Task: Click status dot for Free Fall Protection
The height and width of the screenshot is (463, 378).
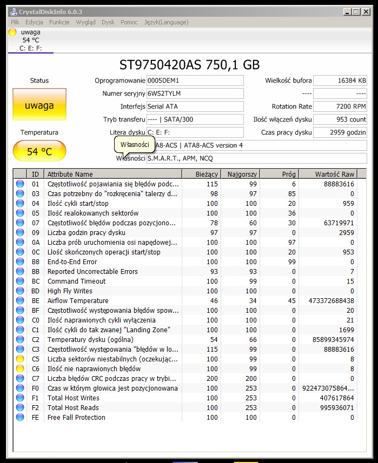Action: (x=20, y=418)
